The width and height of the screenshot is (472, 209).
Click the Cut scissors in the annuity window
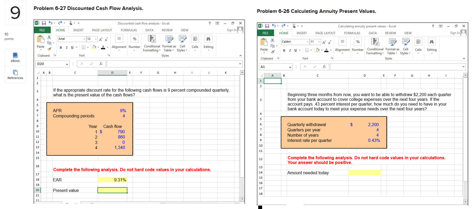pos(272,40)
